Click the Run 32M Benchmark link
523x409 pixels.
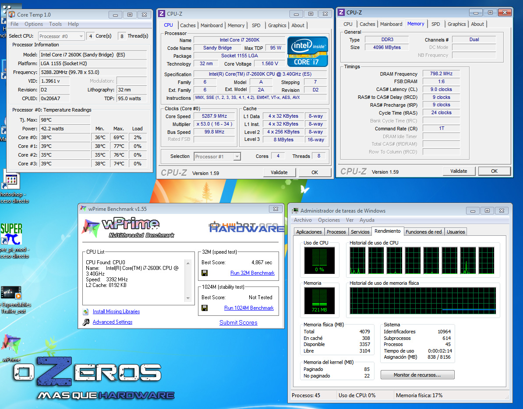point(252,273)
